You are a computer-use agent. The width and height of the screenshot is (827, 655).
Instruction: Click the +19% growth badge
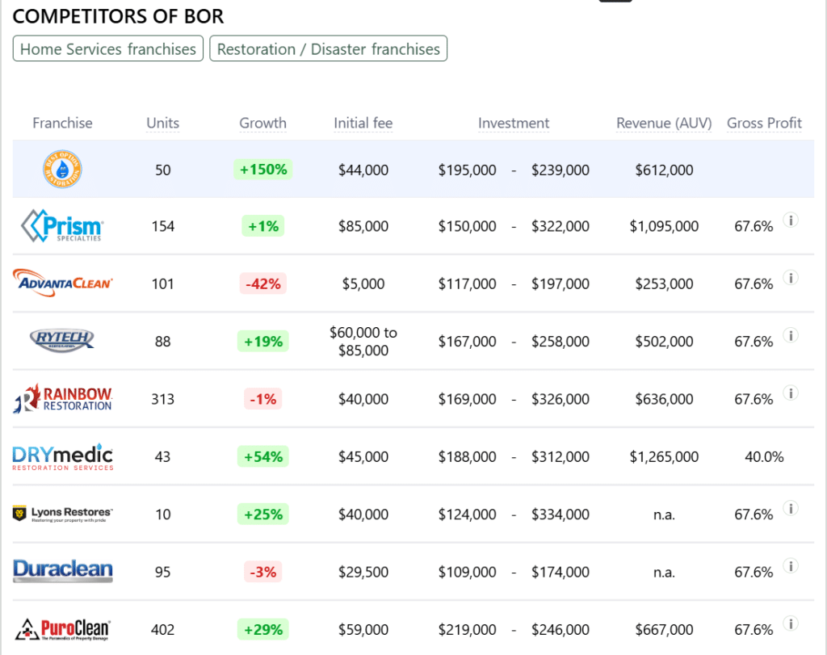tap(262, 341)
